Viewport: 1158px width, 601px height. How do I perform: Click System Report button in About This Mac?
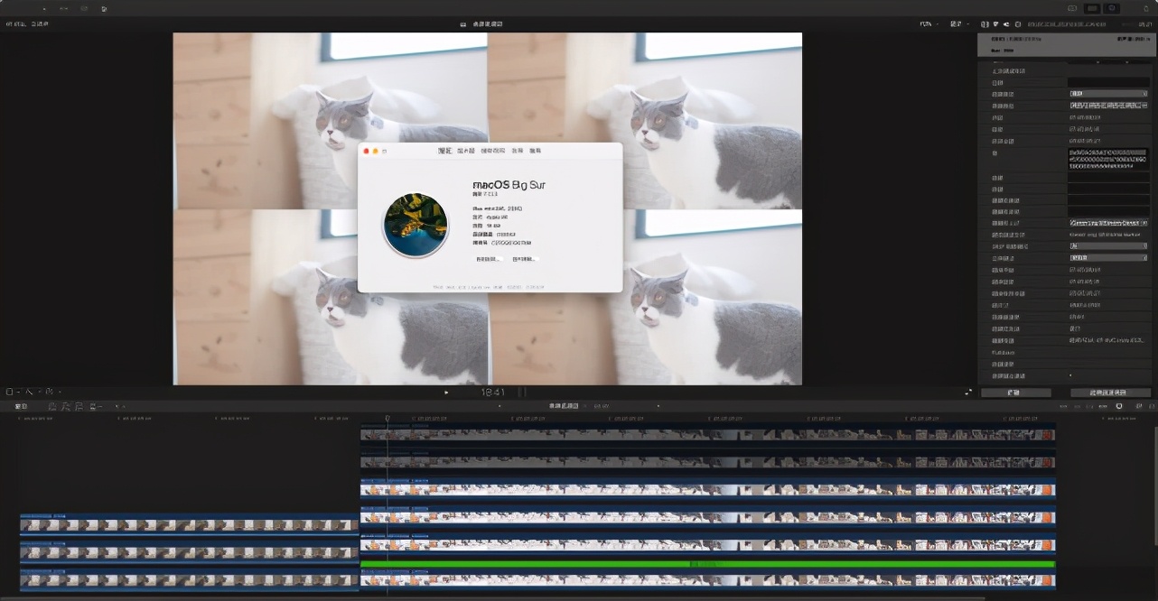(x=488, y=259)
